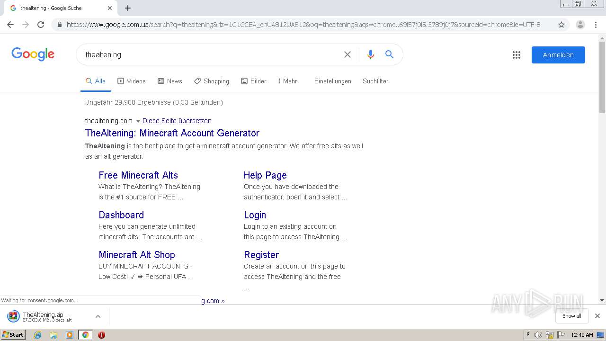Switch to the News tab
Screen dimensions: 606x341
pos(170,81)
